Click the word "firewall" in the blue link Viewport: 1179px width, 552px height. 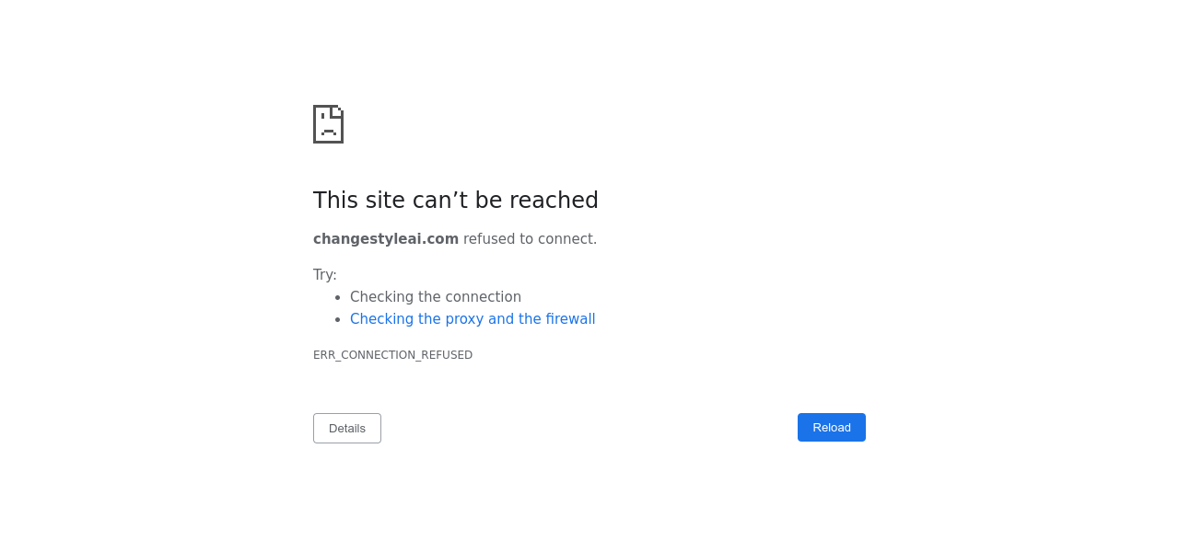coord(570,319)
